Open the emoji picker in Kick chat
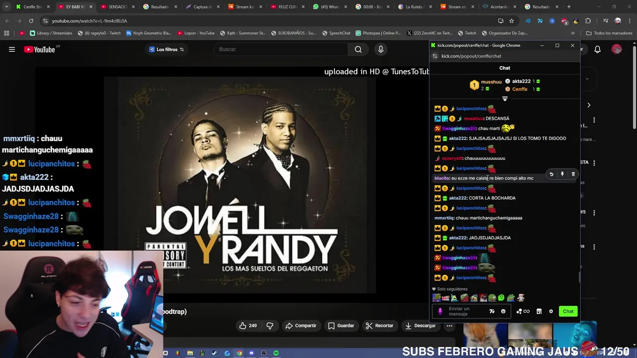This screenshot has width=637, height=358. pos(503,311)
